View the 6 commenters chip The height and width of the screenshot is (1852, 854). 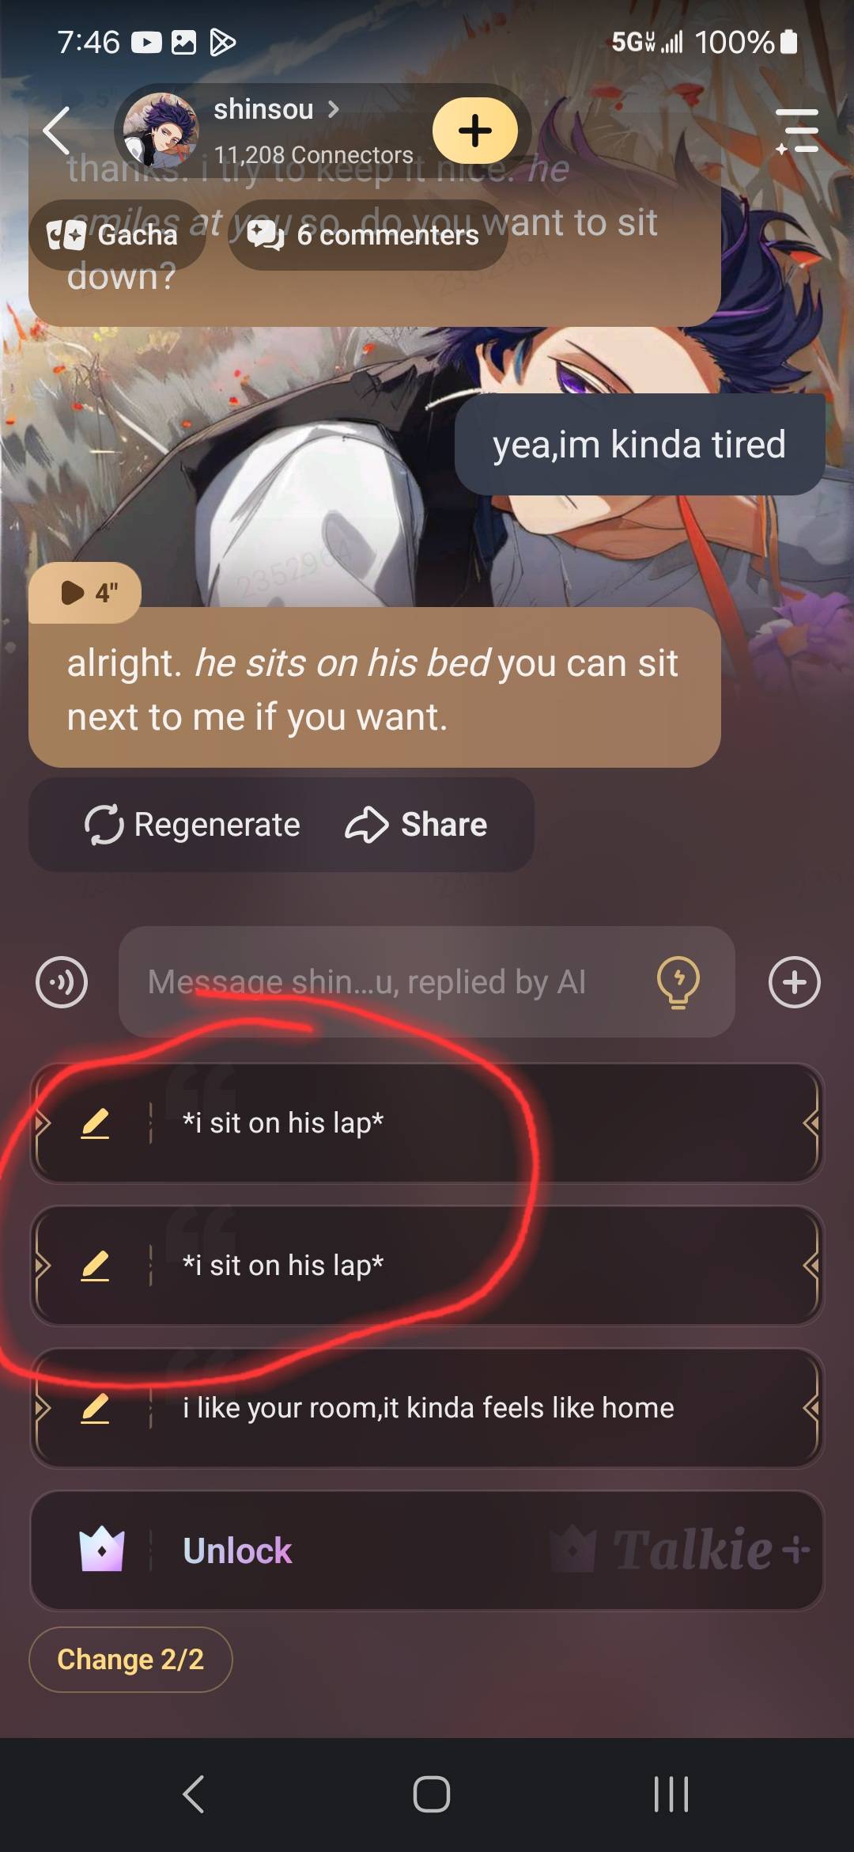[x=367, y=235]
